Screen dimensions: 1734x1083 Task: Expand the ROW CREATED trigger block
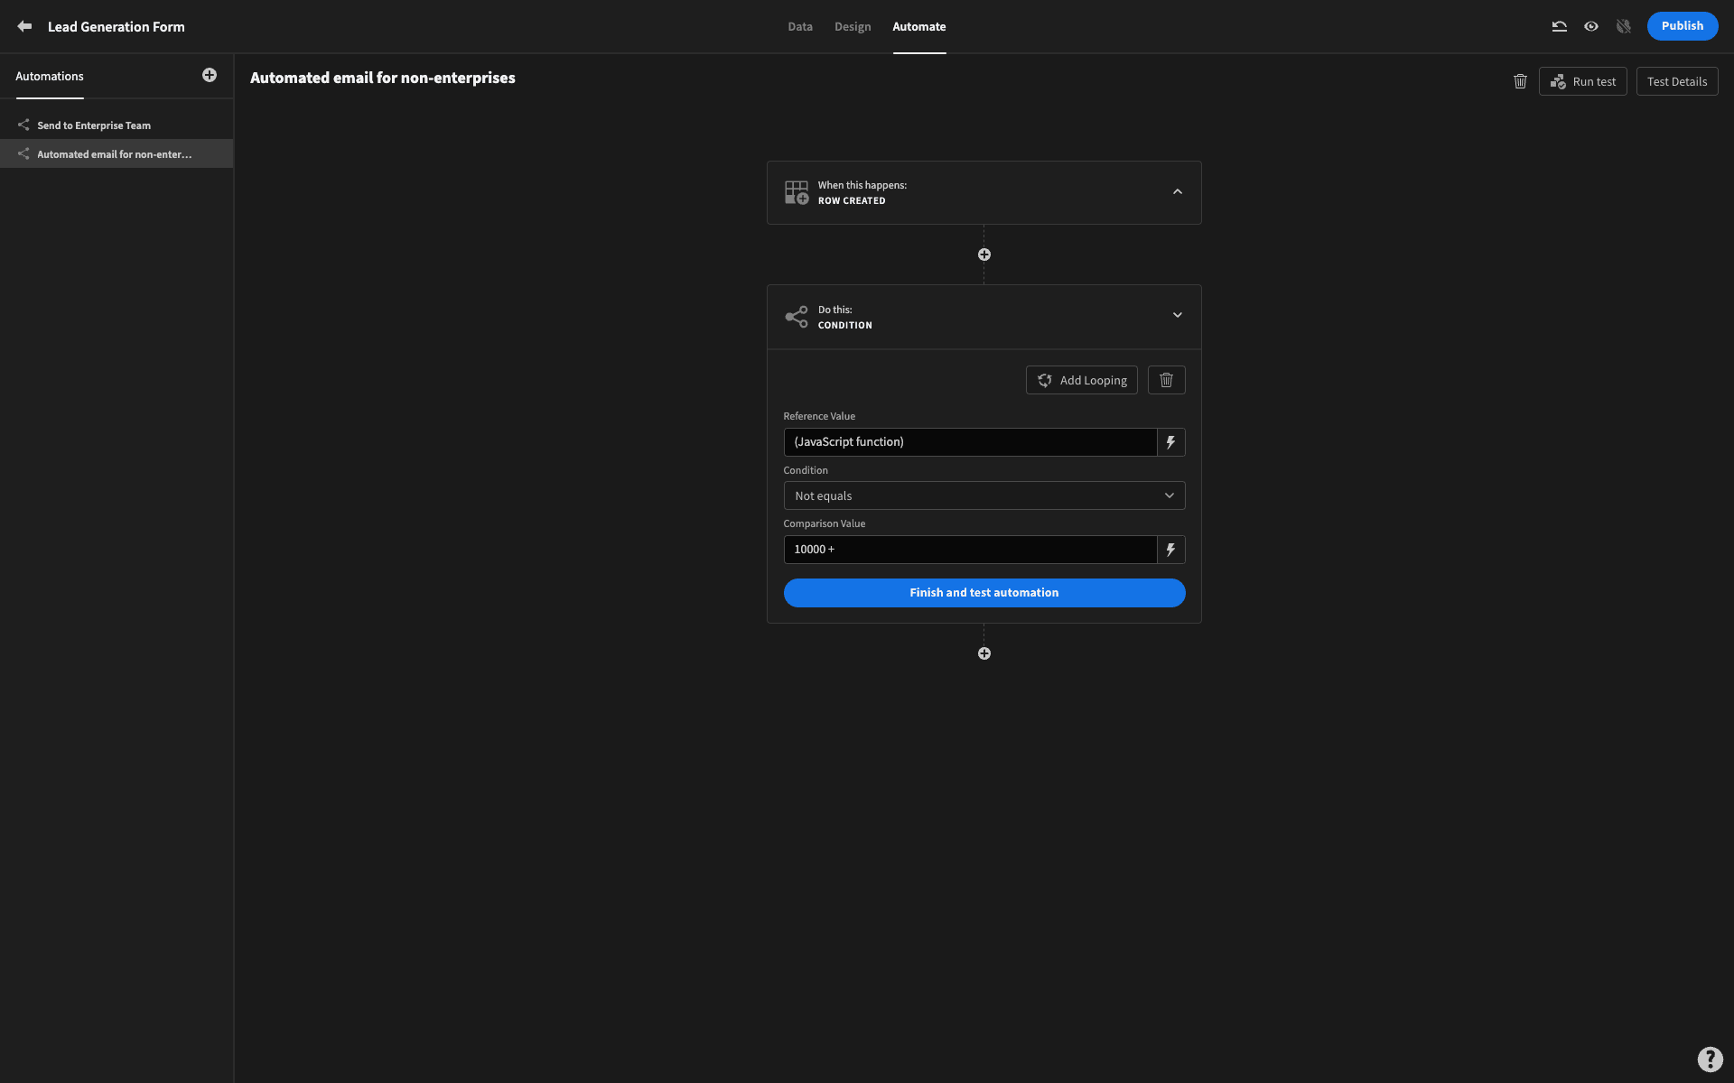1176,192
